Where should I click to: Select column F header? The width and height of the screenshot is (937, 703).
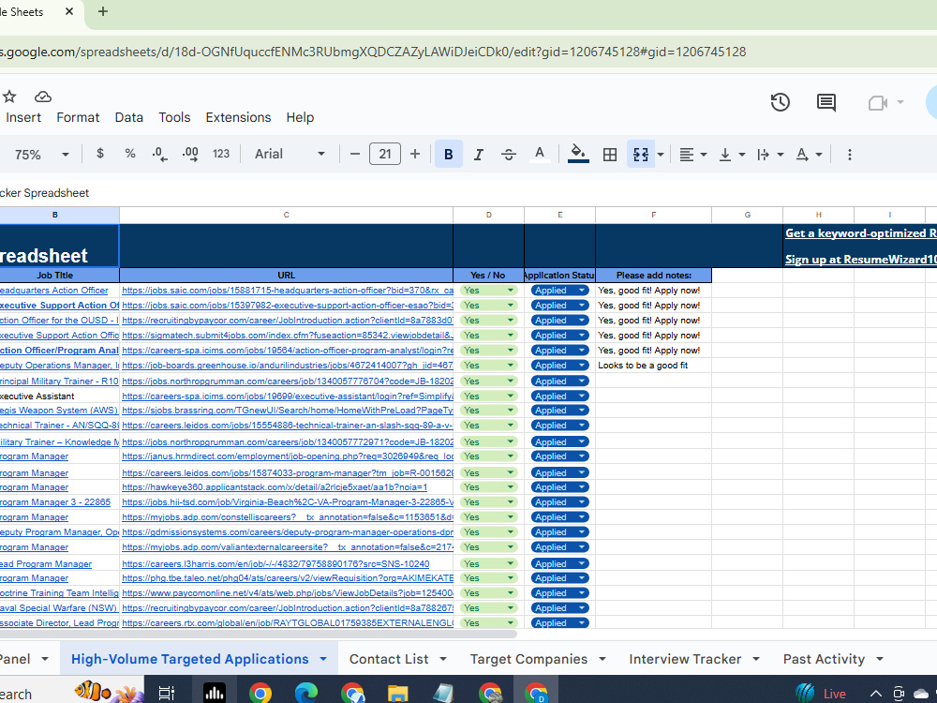pyautogui.click(x=653, y=215)
